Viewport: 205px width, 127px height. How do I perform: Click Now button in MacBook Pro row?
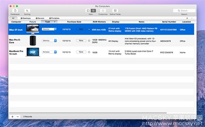click(x=81, y=52)
